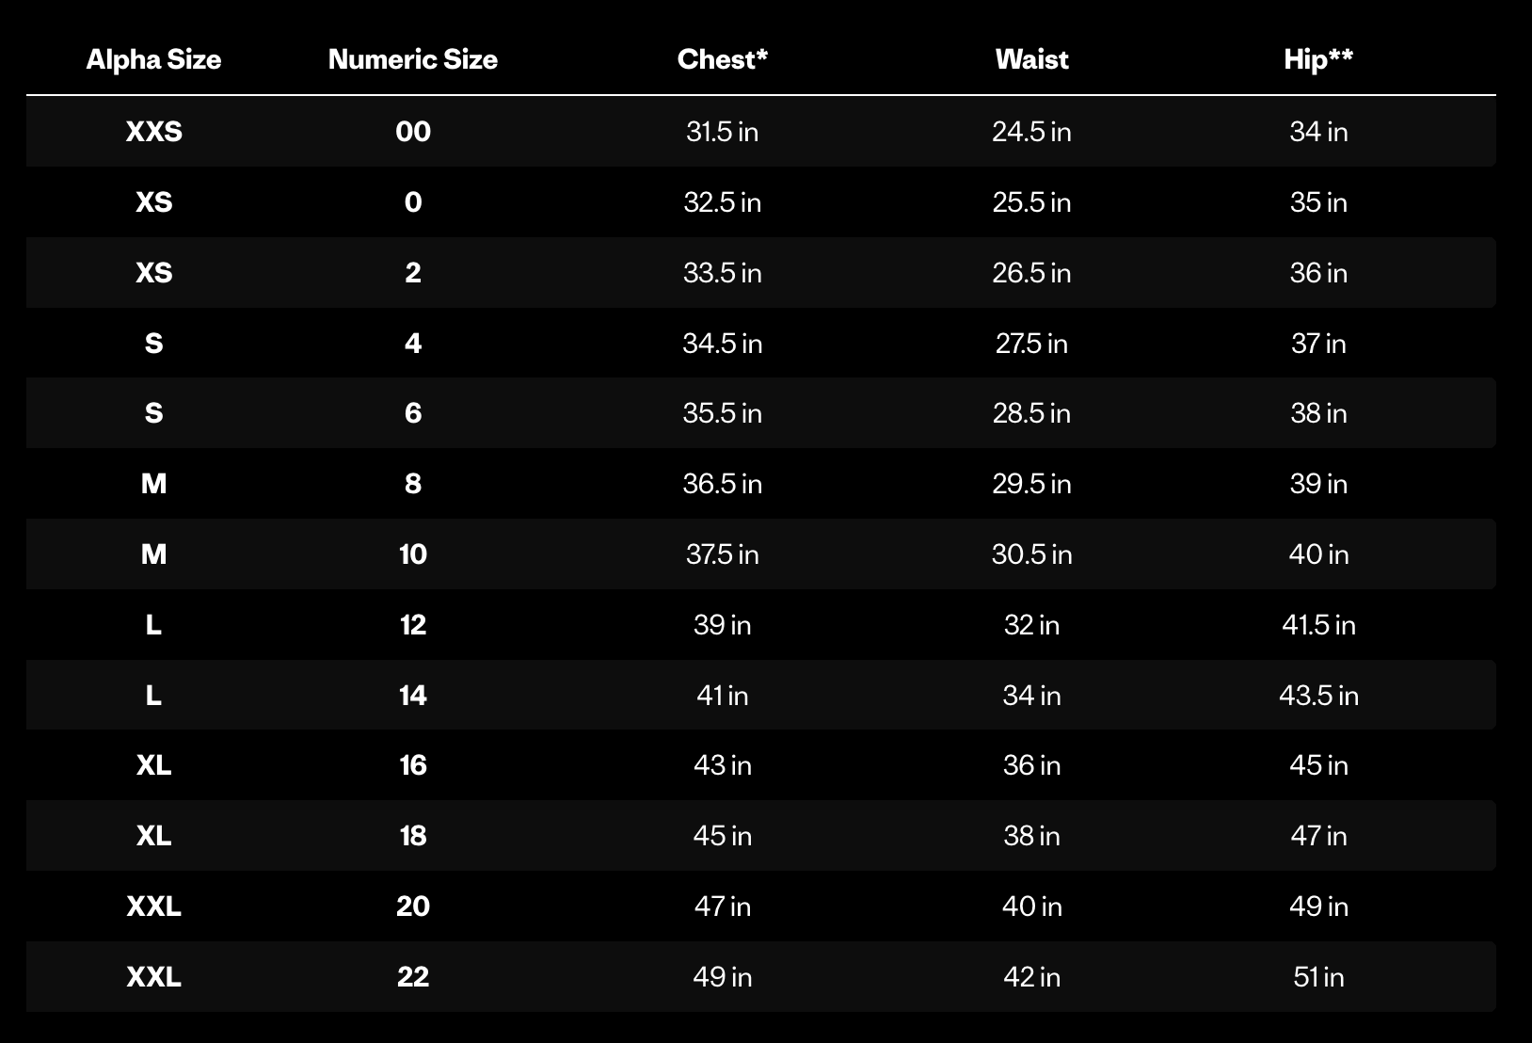Click the Hip** column header

pyautogui.click(x=1318, y=59)
